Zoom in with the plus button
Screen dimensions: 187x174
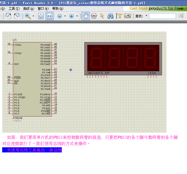tap(72, 16)
